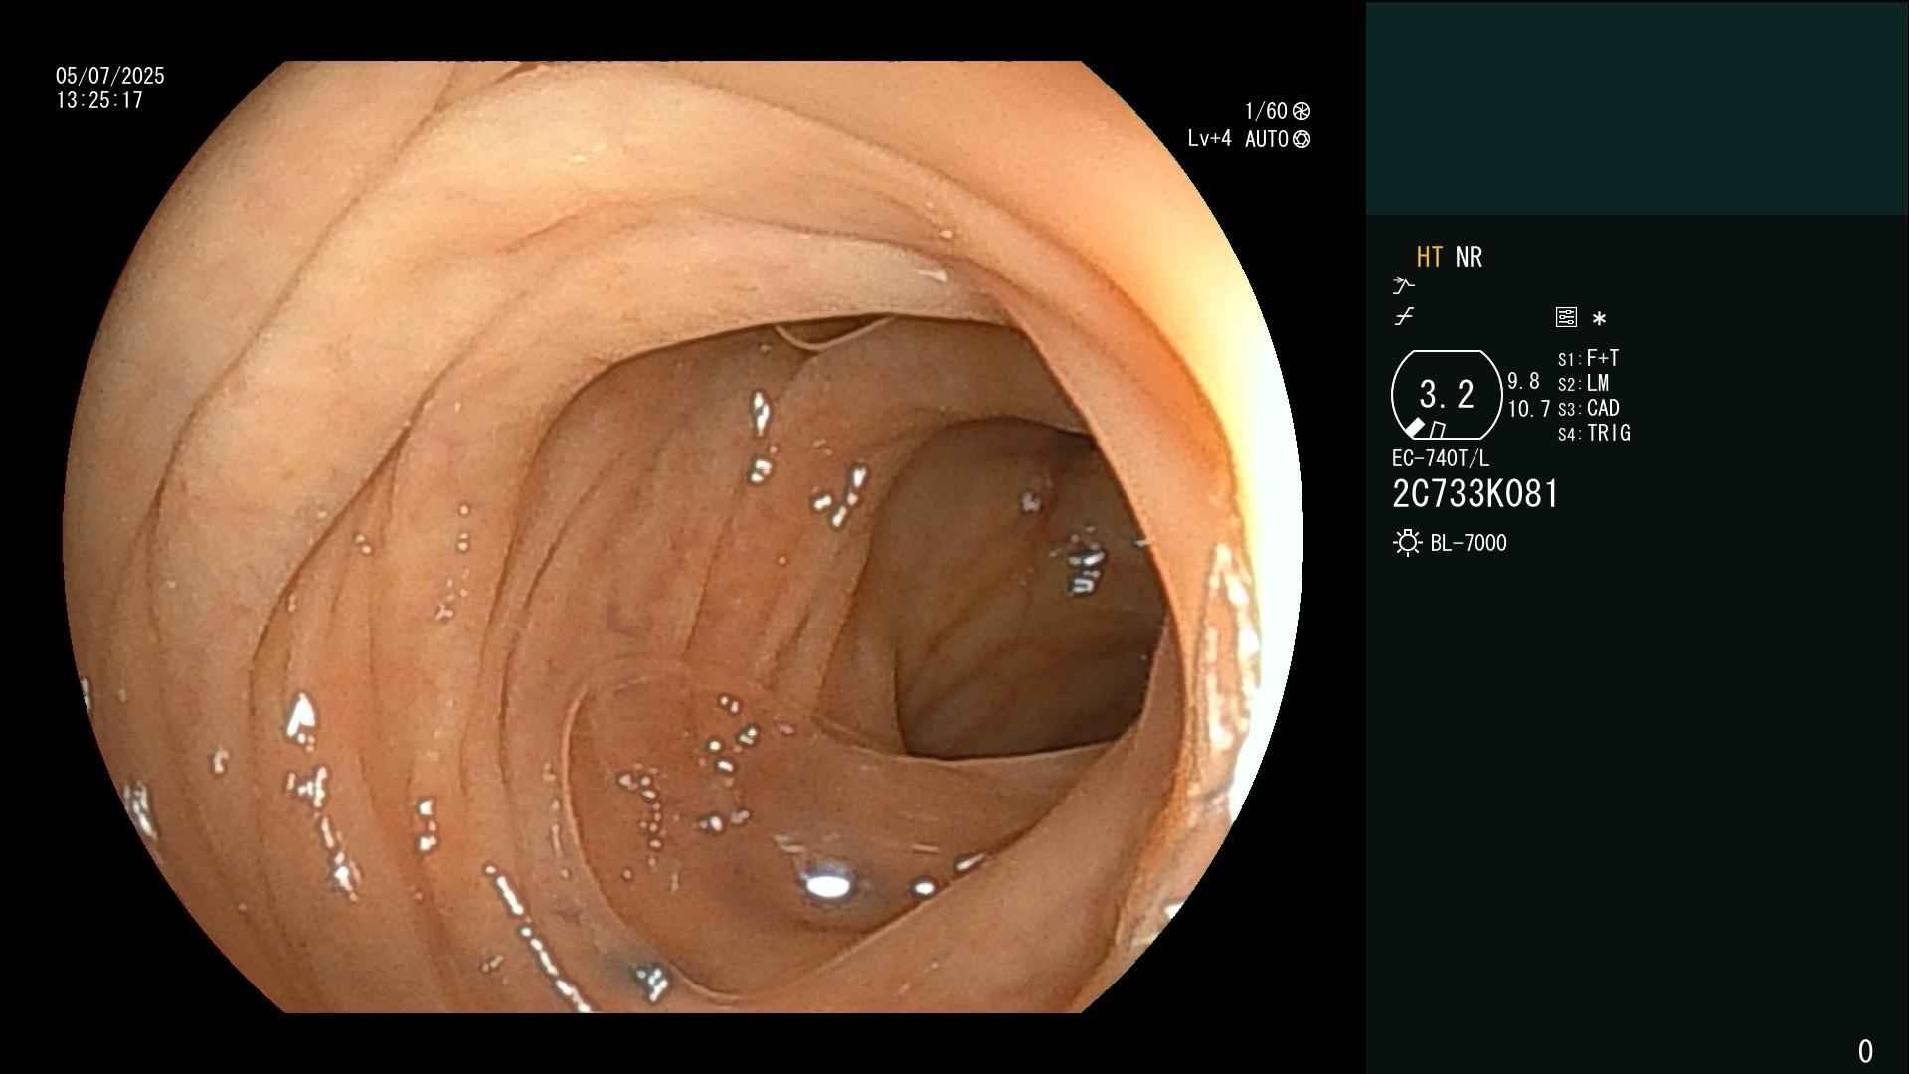The width and height of the screenshot is (1909, 1074).
Task: Select the S1: F+T switch assignment
Action: (1588, 358)
